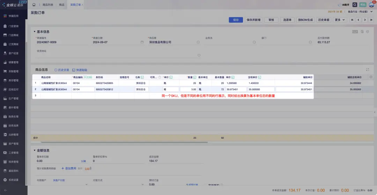
Task: Toggle the 仓库 column header checkbox
Action: tap(142, 77)
